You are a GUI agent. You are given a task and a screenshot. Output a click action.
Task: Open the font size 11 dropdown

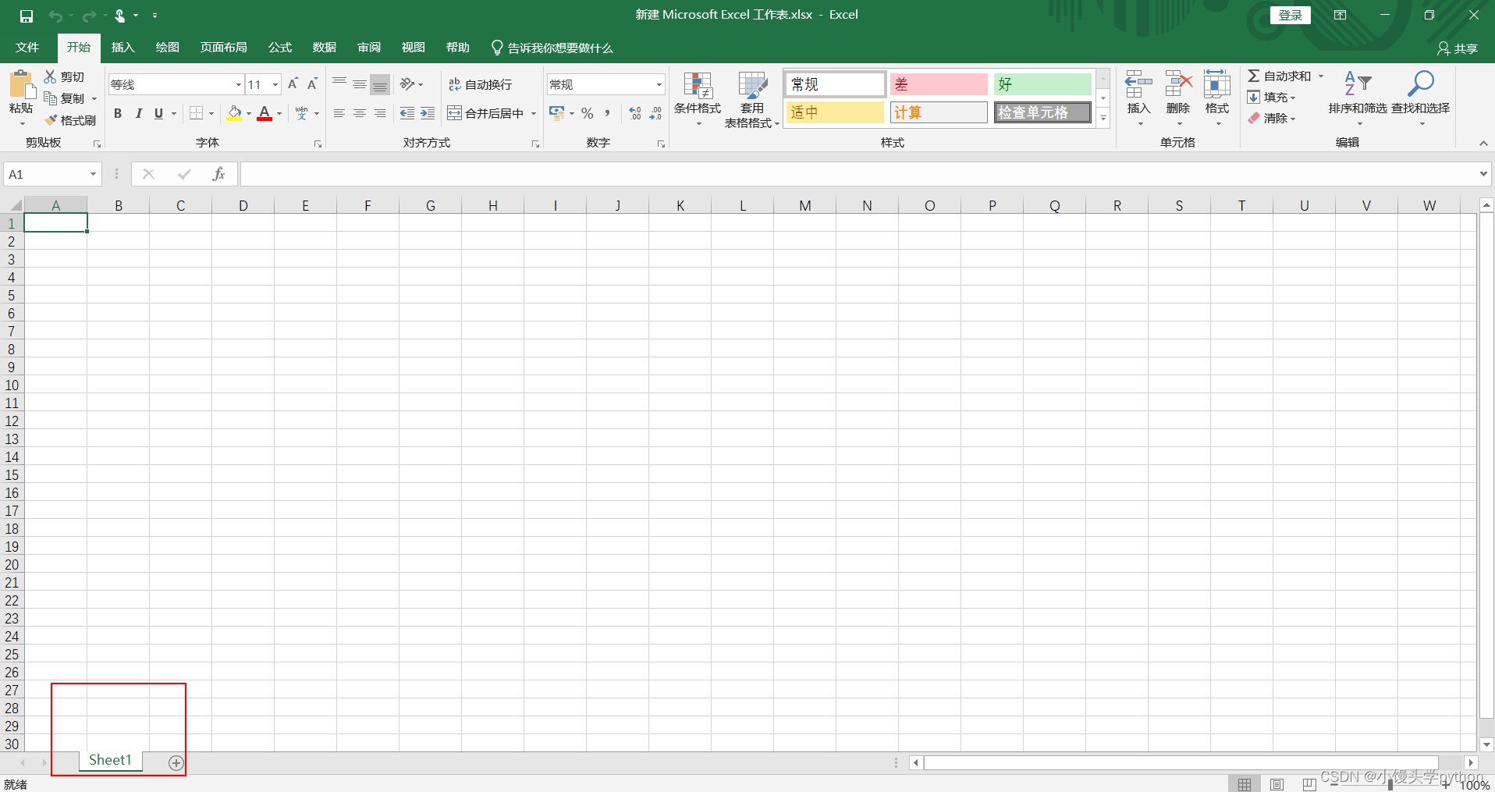pos(275,84)
